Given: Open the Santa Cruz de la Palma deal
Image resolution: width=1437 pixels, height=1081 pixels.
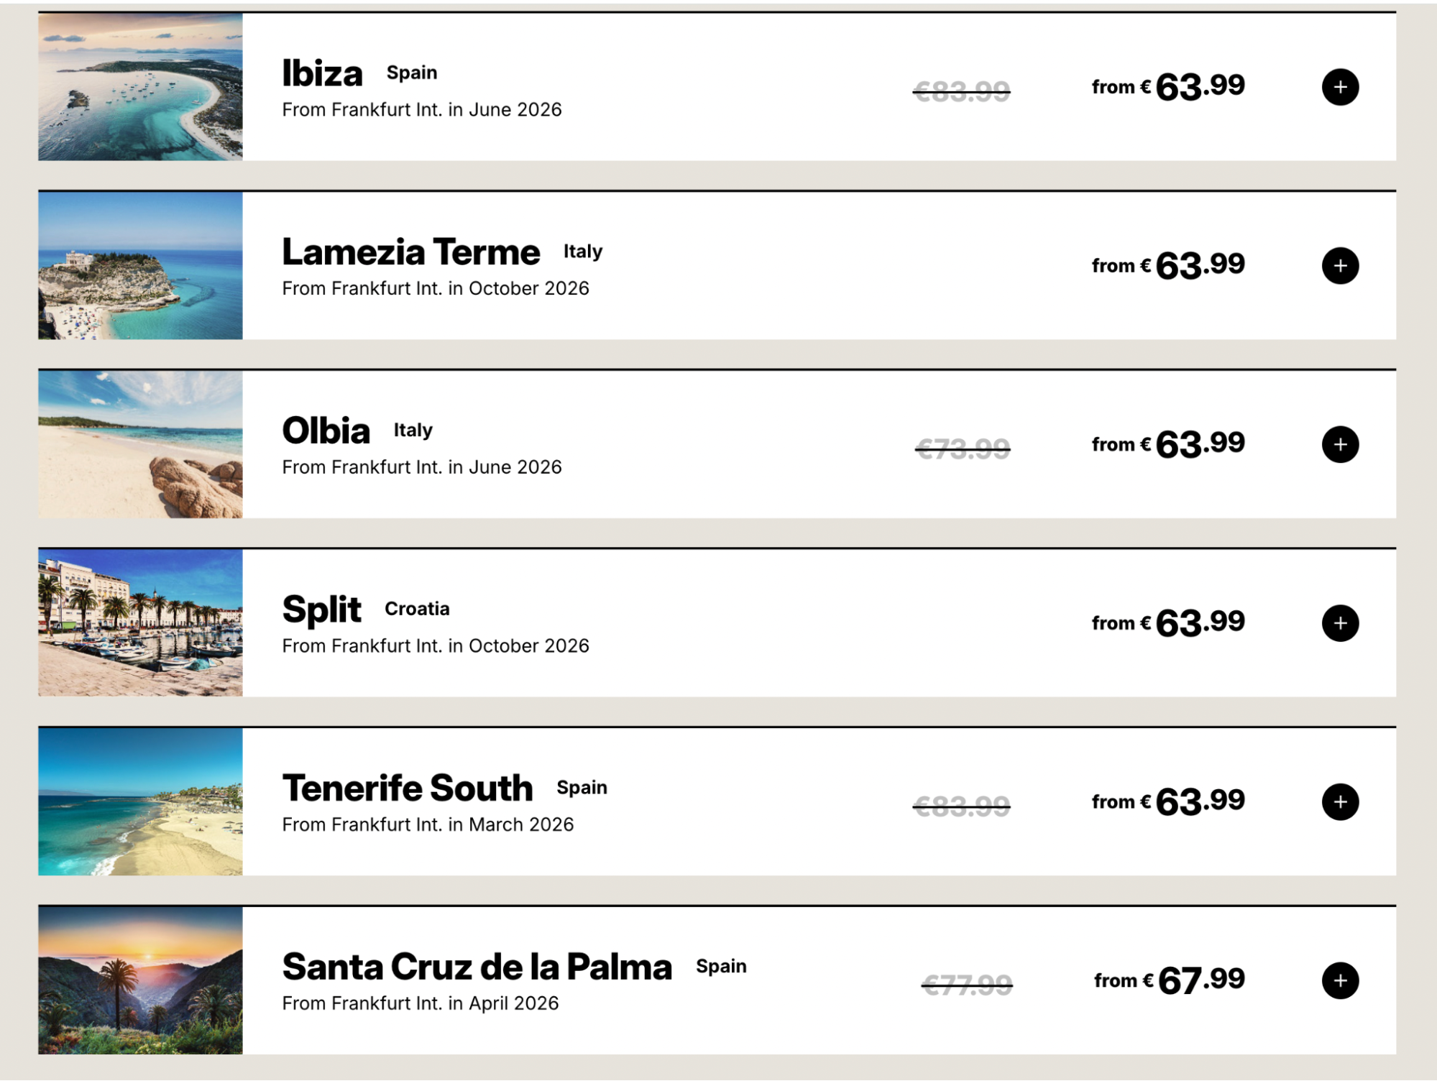Looking at the screenshot, I should [x=477, y=965].
